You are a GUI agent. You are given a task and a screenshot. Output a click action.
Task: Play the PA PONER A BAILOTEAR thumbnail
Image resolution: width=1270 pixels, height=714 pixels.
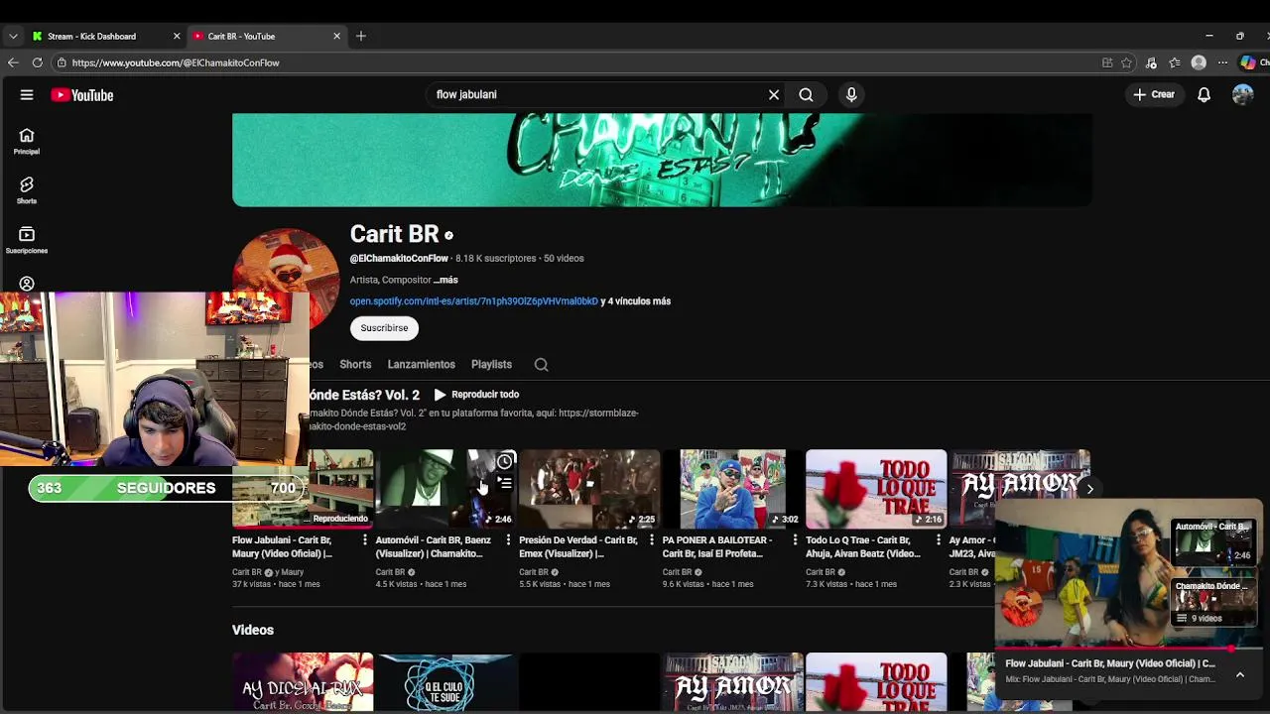pos(732,489)
